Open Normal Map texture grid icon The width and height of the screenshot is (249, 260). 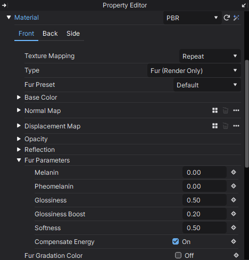pos(215,110)
